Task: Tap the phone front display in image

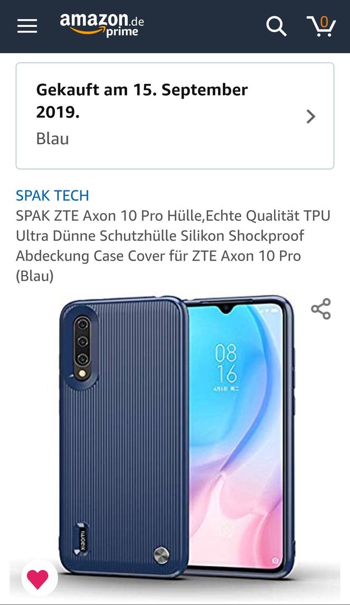Action: point(236,435)
